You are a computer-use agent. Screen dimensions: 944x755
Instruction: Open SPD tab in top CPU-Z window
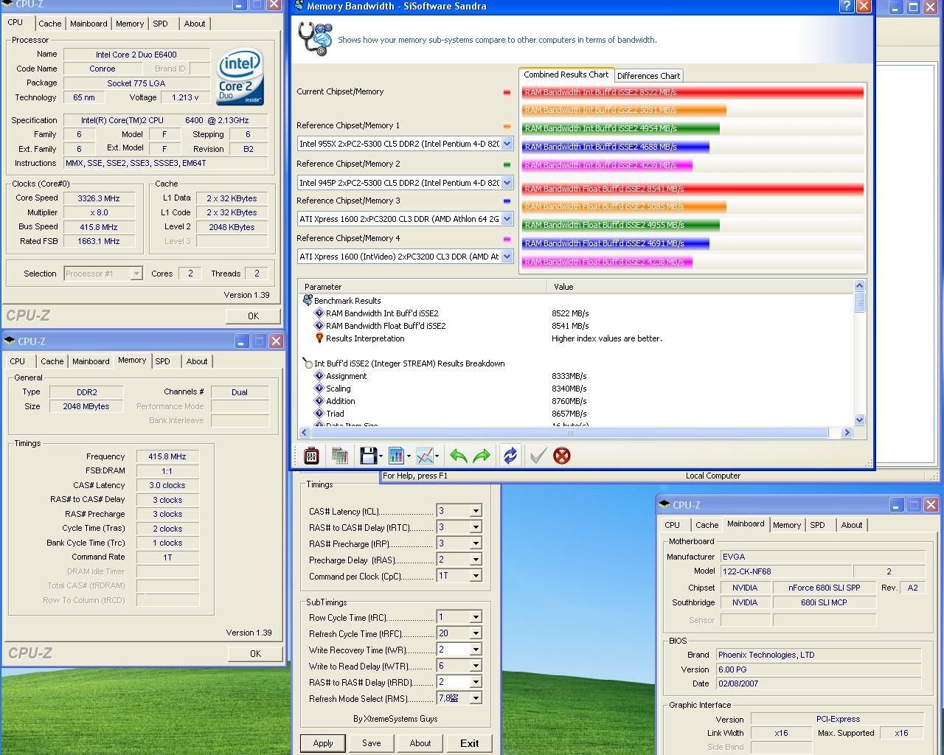click(160, 24)
